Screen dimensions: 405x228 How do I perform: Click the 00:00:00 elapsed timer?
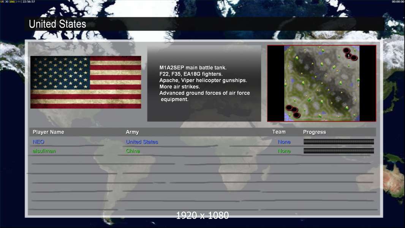coord(398,2)
